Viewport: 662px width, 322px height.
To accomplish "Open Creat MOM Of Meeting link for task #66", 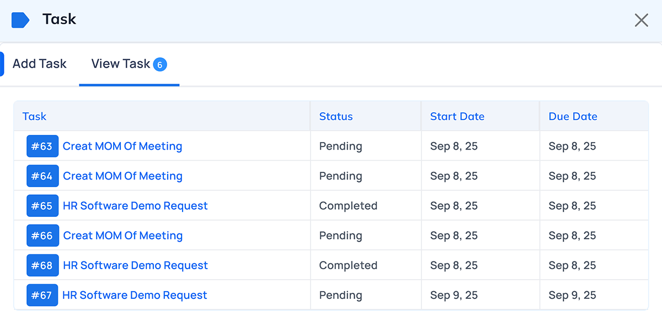I will click(122, 236).
